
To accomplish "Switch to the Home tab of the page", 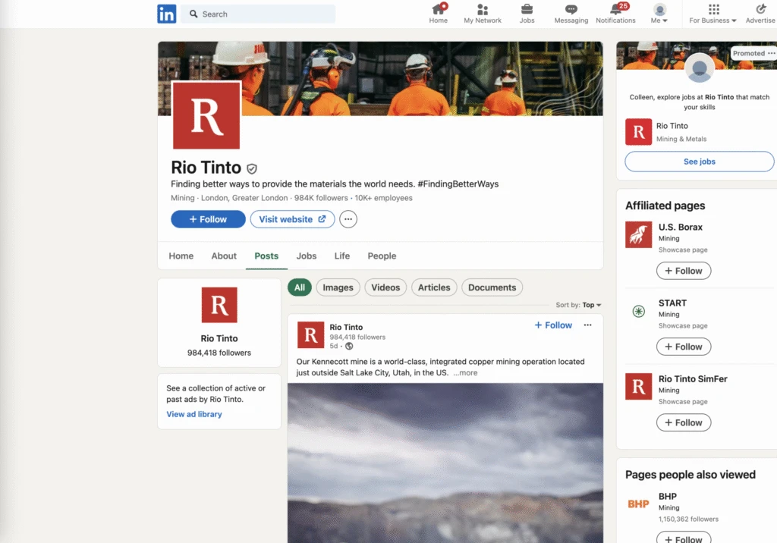I will [x=181, y=256].
